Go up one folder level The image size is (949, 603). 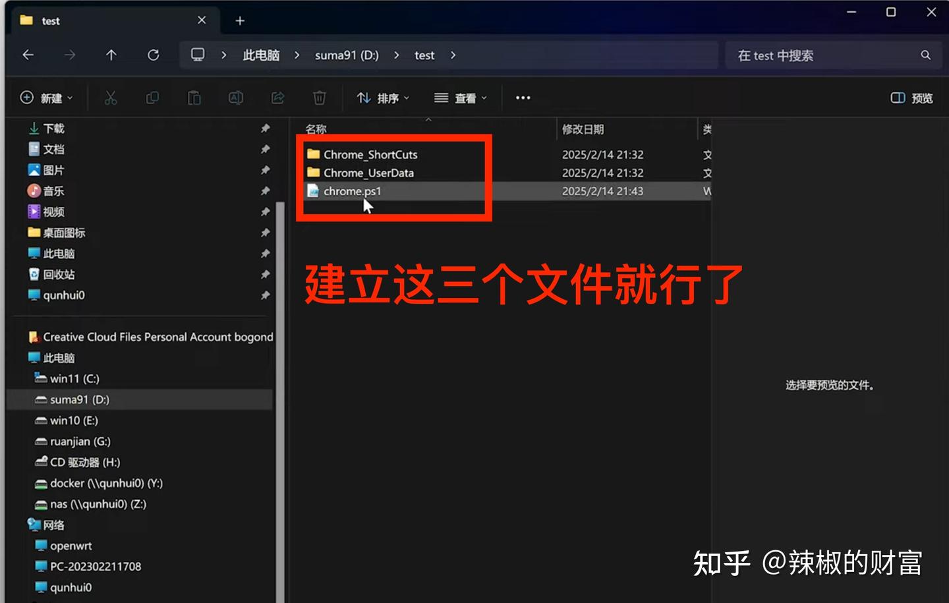(111, 55)
